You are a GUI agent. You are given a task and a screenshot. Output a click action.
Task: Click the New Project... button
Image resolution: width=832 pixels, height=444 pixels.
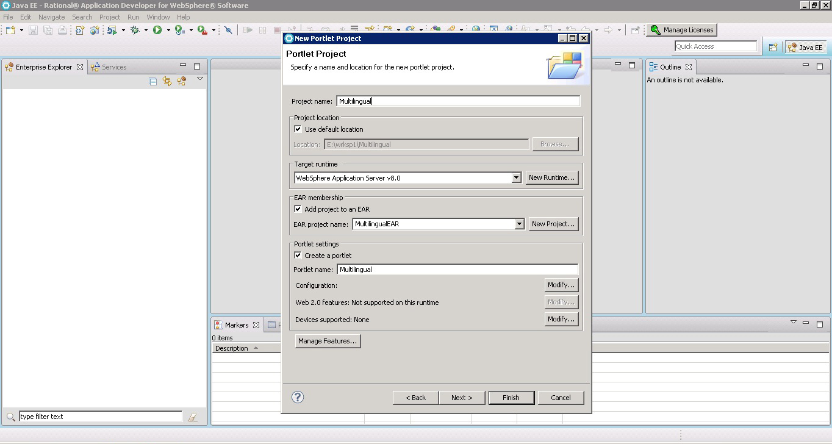(x=553, y=224)
